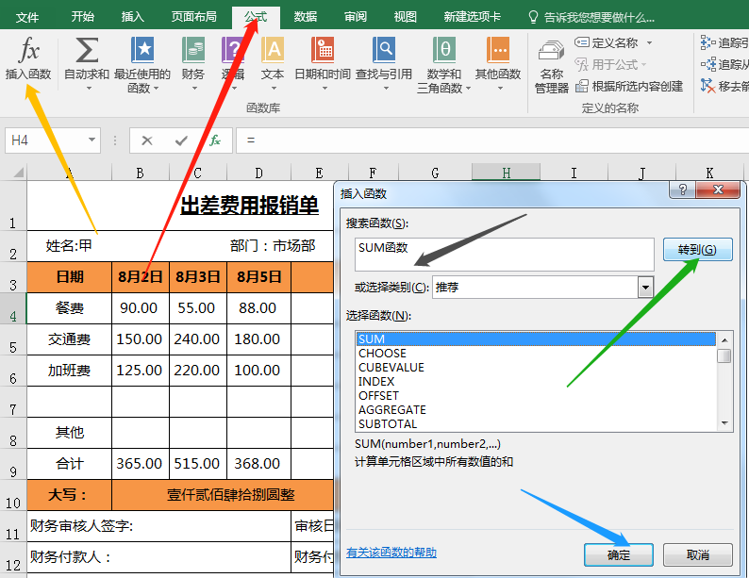Switch to the Home (开始) tab
Screen dimensions: 749x578
click(82, 17)
